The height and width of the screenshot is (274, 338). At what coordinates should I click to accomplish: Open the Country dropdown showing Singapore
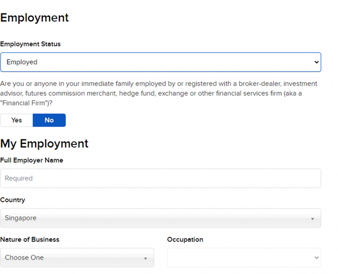click(x=160, y=218)
